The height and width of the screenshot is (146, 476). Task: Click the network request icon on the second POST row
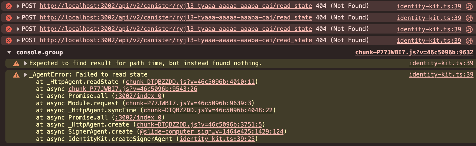[x=469, y=18]
